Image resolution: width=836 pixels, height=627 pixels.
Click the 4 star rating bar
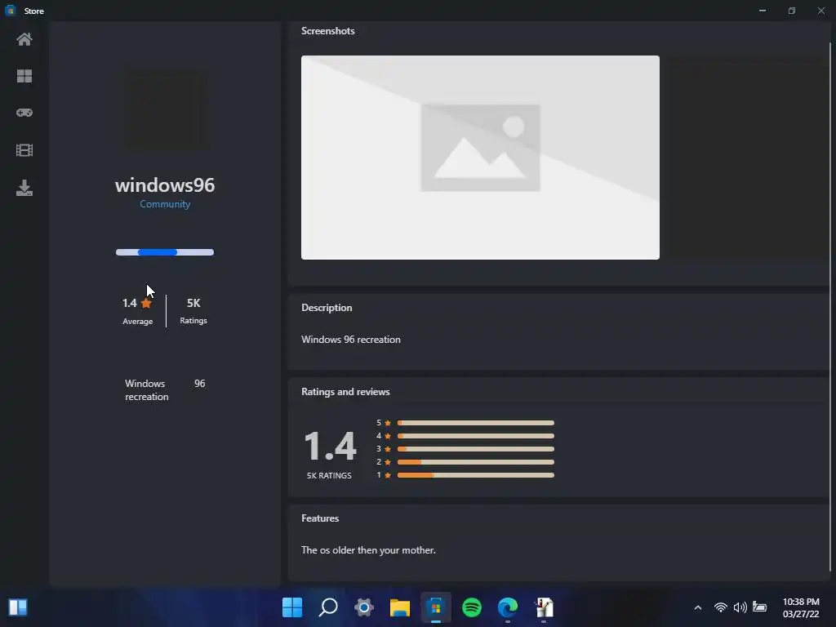(476, 436)
